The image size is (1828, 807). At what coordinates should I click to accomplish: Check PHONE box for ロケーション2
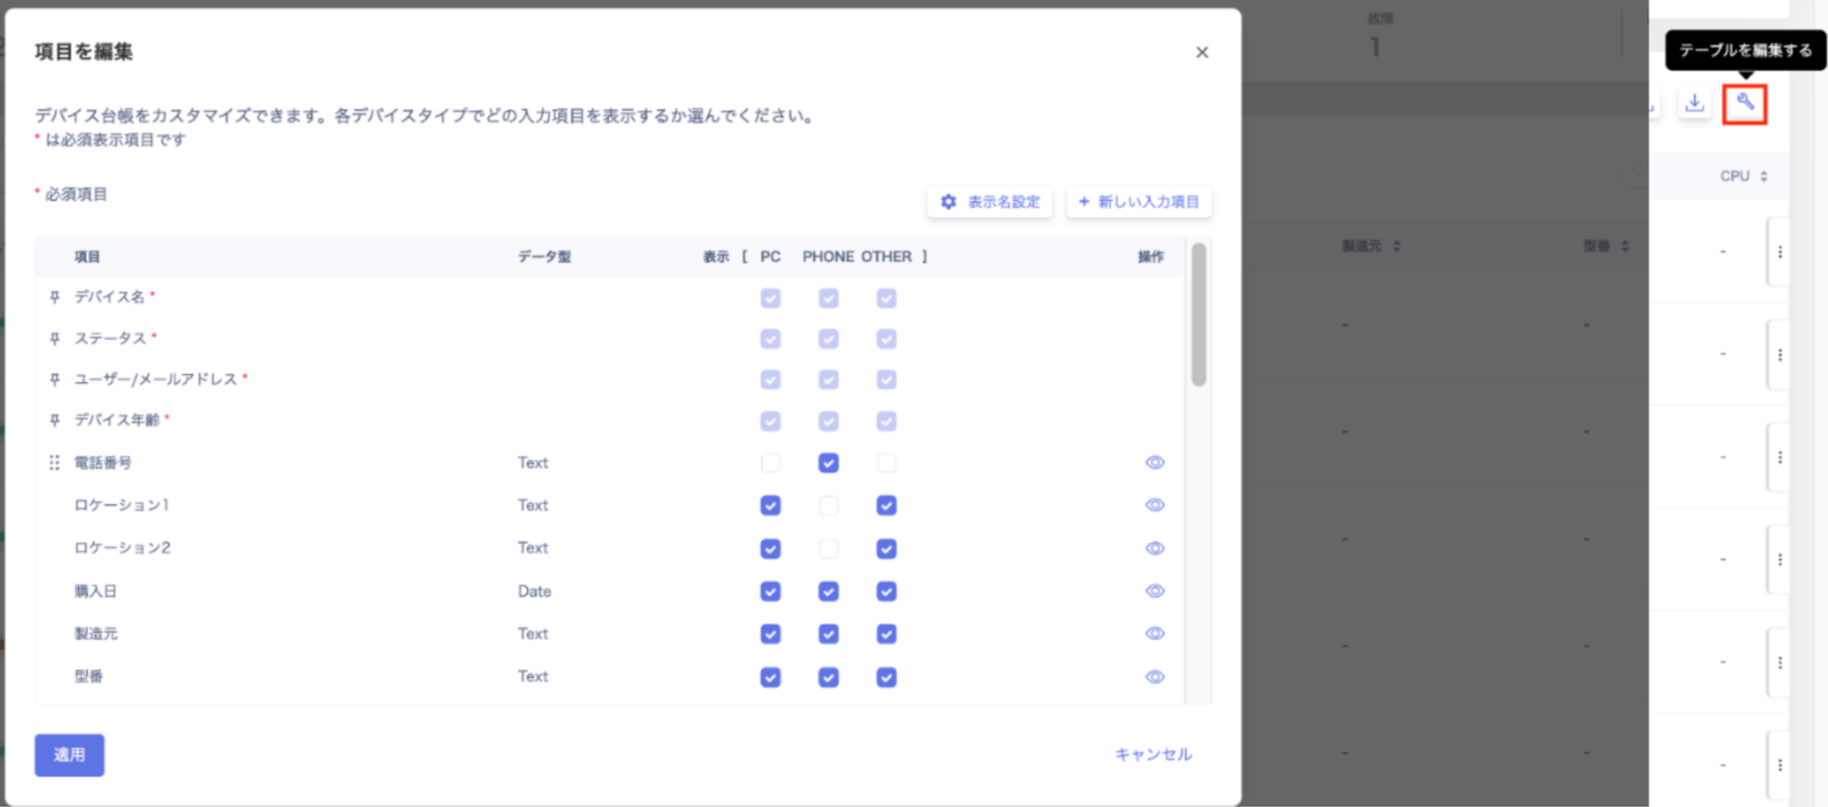pyautogui.click(x=829, y=548)
